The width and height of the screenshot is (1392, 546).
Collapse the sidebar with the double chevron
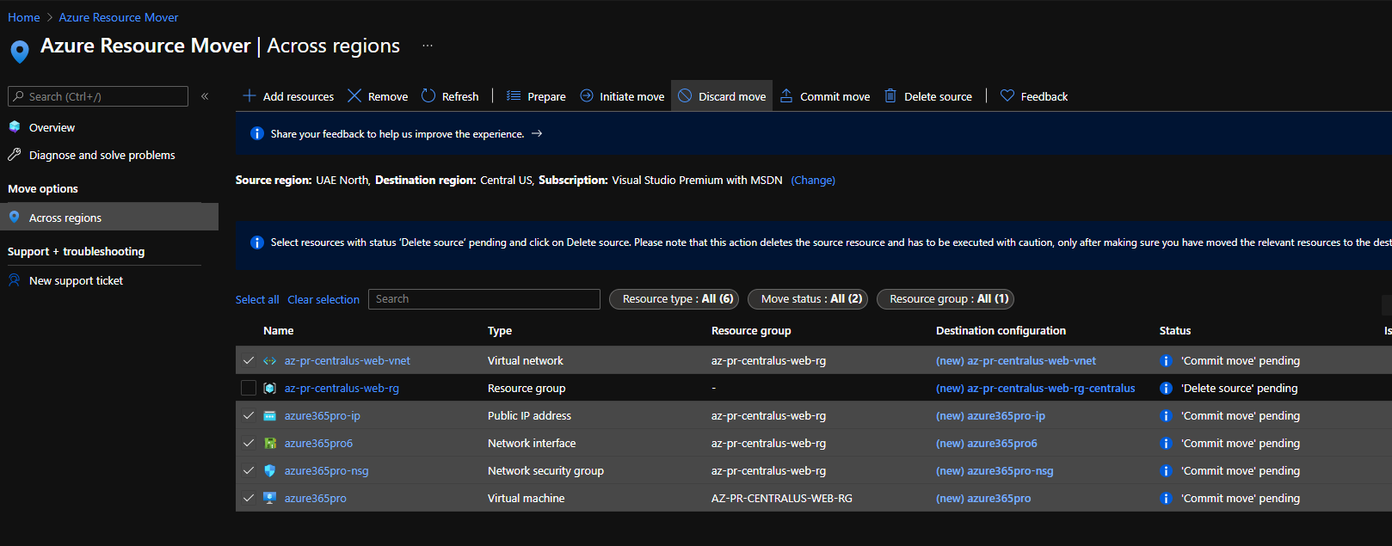[205, 96]
